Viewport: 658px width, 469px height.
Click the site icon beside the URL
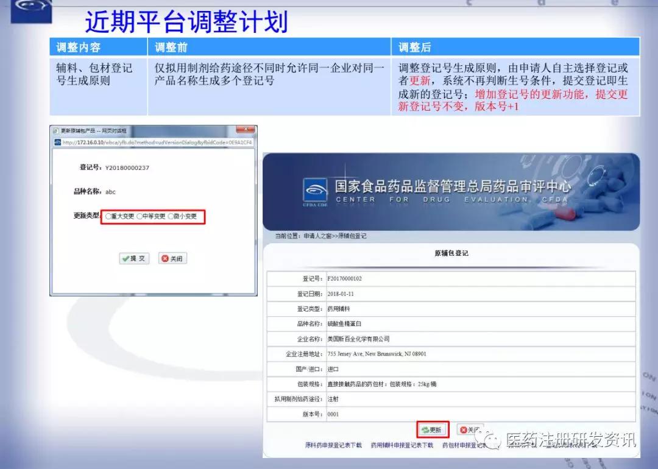(57, 142)
